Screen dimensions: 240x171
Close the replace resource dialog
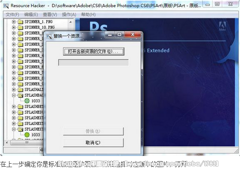(132, 35)
